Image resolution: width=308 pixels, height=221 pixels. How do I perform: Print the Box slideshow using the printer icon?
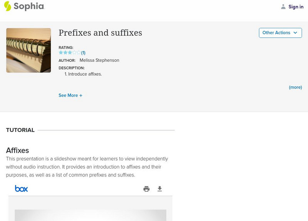[146, 189]
